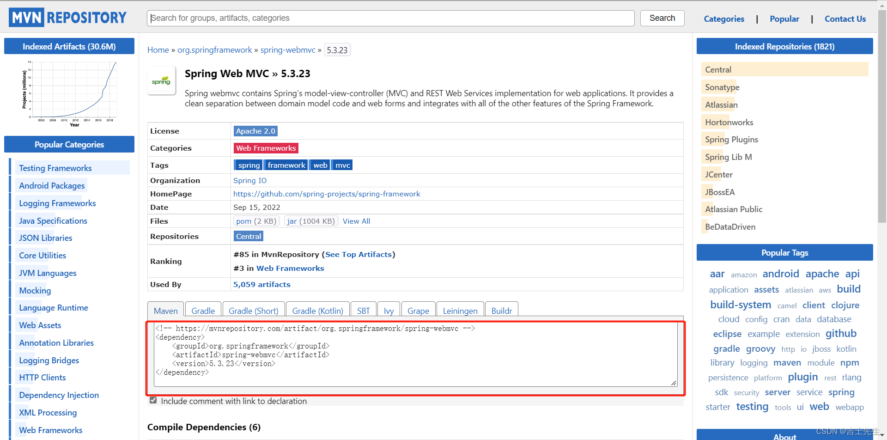This screenshot has height=440, width=887.
Task: Open Sonatype repository link
Action: pyautogui.click(x=722, y=87)
